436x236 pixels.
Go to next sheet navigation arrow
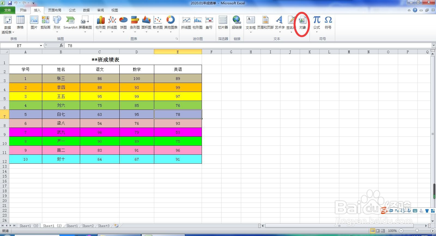tap(11, 226)
